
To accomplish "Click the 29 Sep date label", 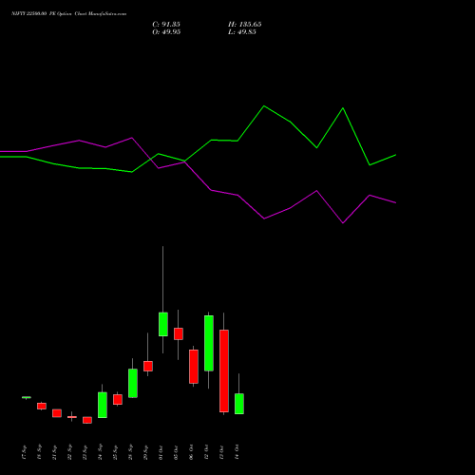I will coord(145,452).
